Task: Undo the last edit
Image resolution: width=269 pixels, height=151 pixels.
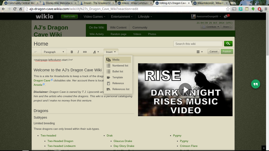Action: [36, 52]
